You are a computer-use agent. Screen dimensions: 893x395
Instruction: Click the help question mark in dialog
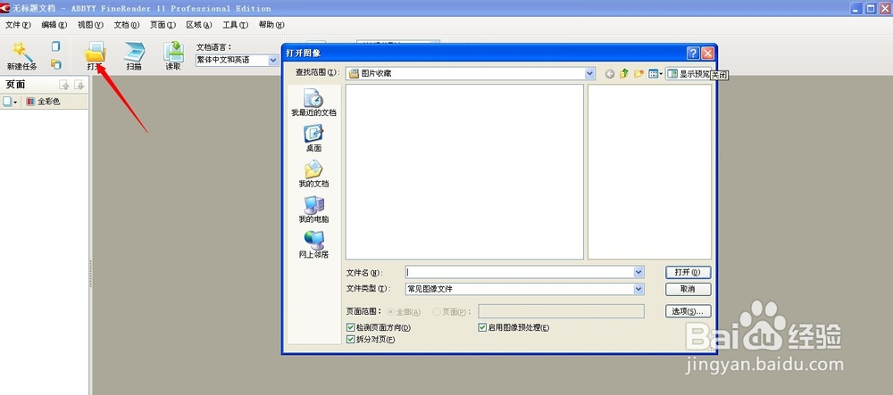click(x=693, y=53)
